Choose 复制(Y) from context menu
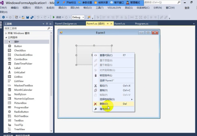Screen dimensions: 197x136 pyautogui.click(x=114, y=90)
